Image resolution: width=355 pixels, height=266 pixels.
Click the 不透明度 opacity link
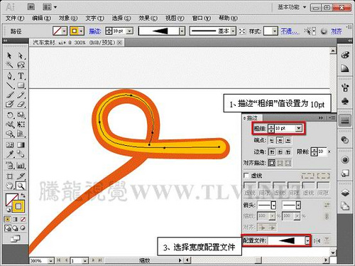(290, 31)
